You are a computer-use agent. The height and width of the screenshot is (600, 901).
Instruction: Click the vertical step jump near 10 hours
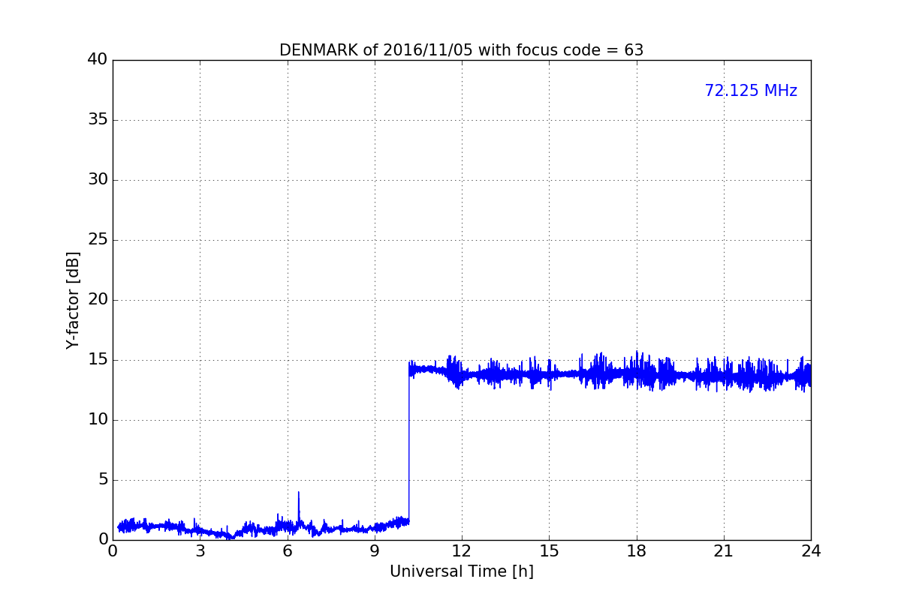coord(408,442)
